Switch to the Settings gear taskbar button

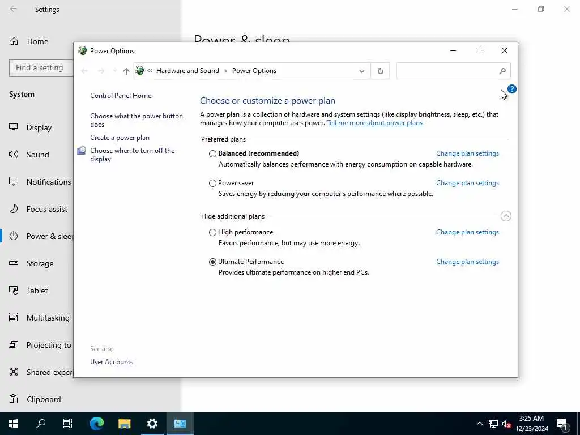[x=152, y=424]
